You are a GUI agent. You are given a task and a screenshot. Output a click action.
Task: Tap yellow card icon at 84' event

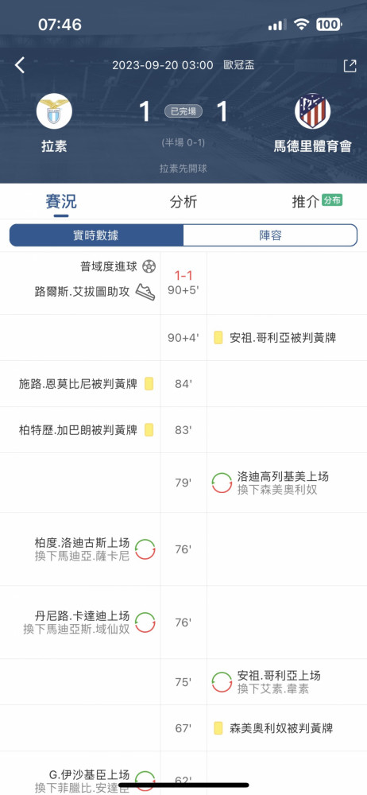pyautogui.click(x=149, y=384)
